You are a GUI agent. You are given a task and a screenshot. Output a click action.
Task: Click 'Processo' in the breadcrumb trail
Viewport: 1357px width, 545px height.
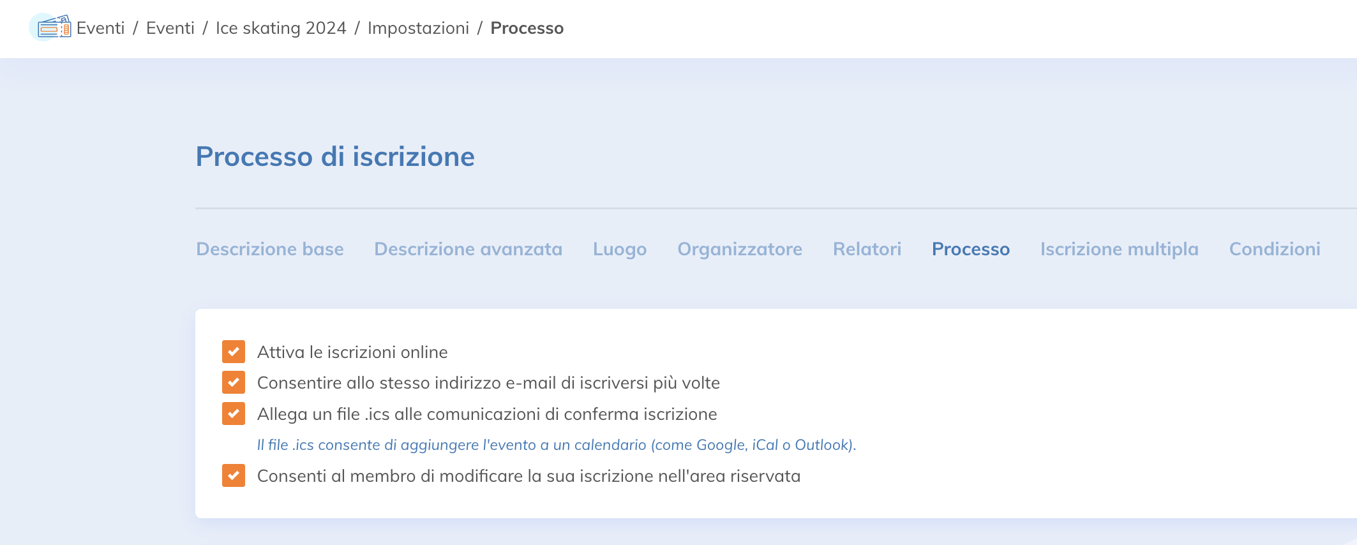527,28
